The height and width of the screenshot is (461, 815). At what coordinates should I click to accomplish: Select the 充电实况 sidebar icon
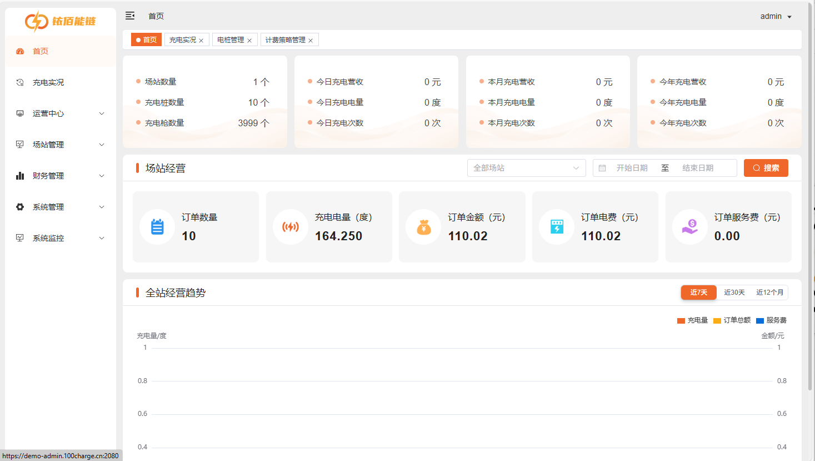[x=19, y=82]
